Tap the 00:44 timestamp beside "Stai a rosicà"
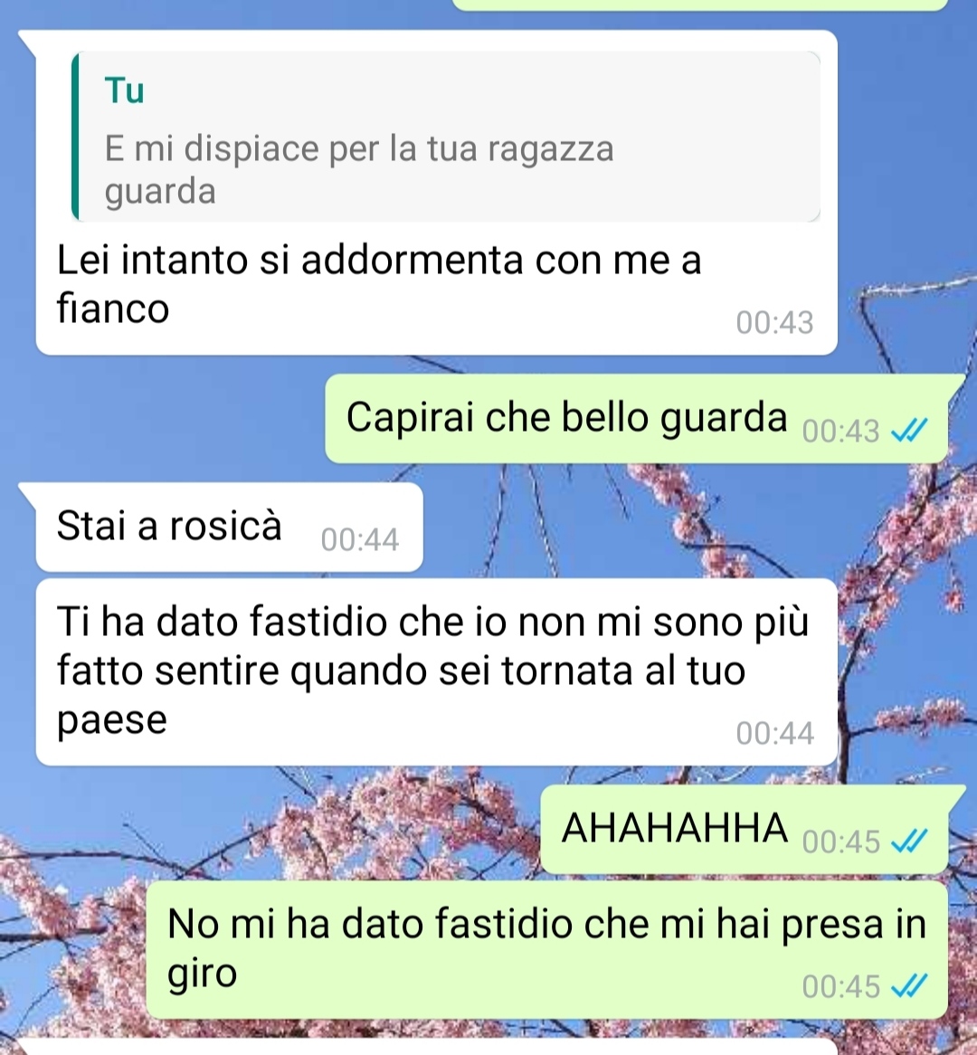This screenshot has width=977, height=1055. pyautogui.click(x=360, y=539)
